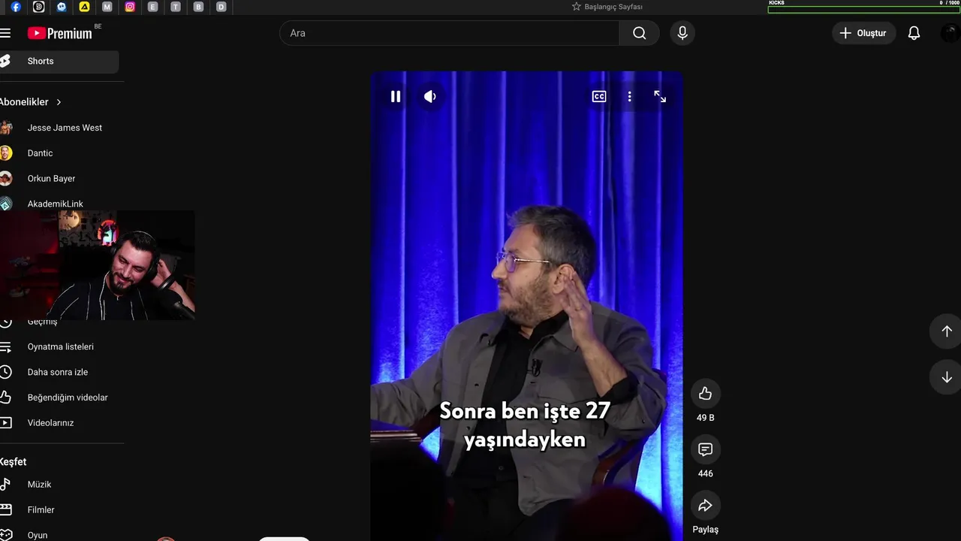961x541 pixels.
Task: Go to the next Short with down arrow
Action: tap(946, 377)
